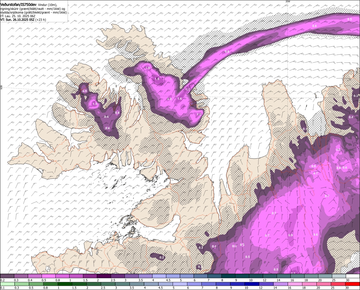
Task: Select bottom legend swatch between 0.1 and 0.3
Action: (x=7, y=284)
